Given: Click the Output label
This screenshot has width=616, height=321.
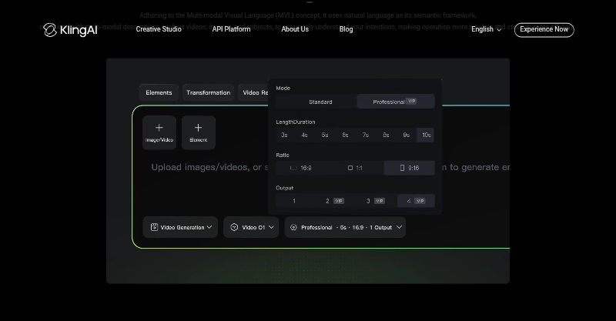Looking at the screenshot, I should [284, 188].
